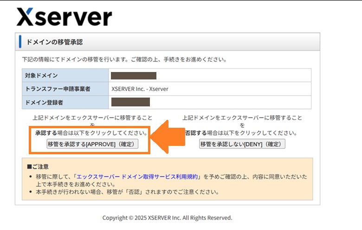Click the 承認する場合 instruction text
This screenshot has width=362, height=230.
[x=91, y=133]
